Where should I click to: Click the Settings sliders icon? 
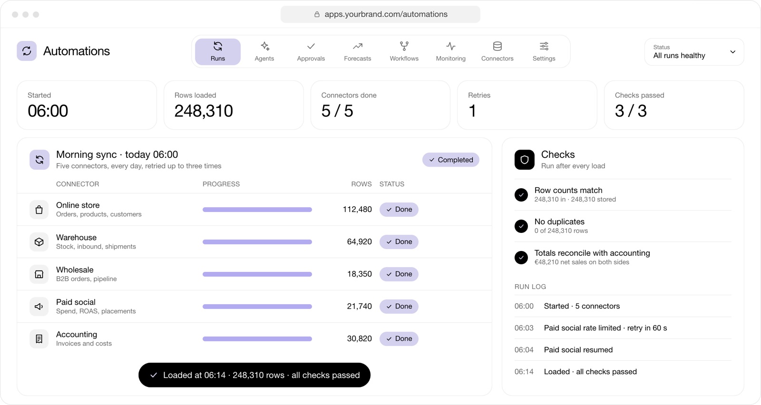click(x=544, y=46)
